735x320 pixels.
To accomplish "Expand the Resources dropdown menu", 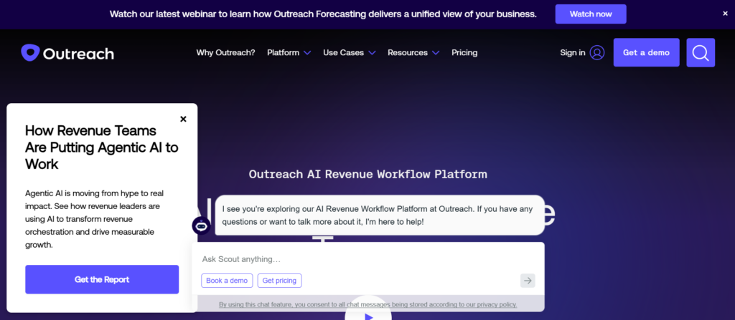I will pos(413,52).
